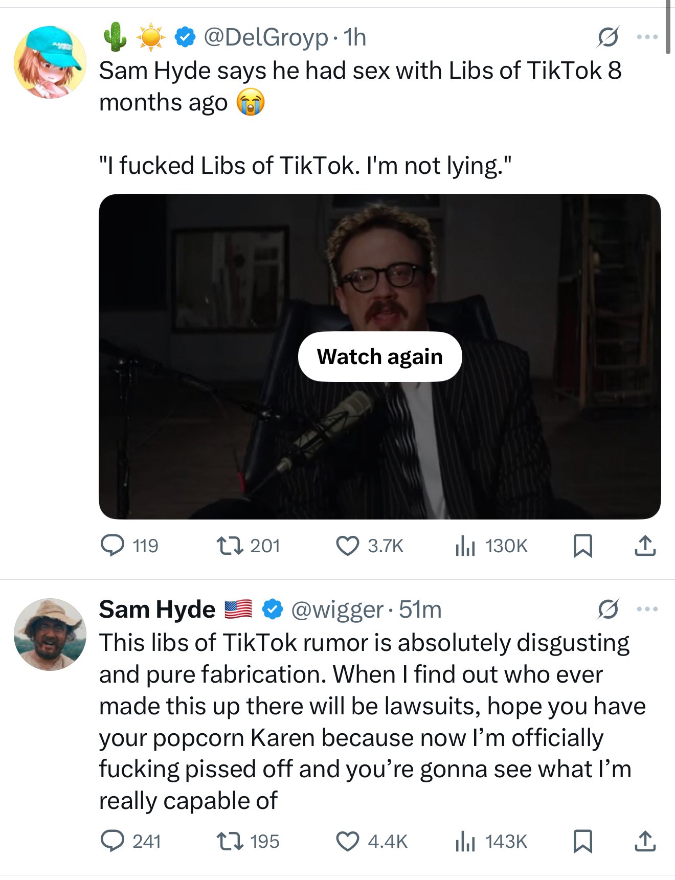Viewport: 675px width, 880px height.
Task: Reply to Sam Hyde's tweet
Action: point(112,841)
